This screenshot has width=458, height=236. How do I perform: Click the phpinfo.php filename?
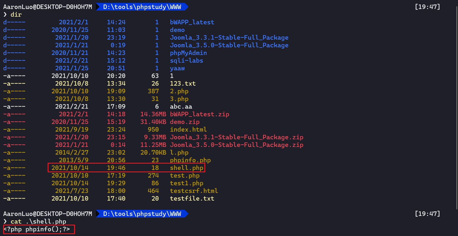pos(190,160)
